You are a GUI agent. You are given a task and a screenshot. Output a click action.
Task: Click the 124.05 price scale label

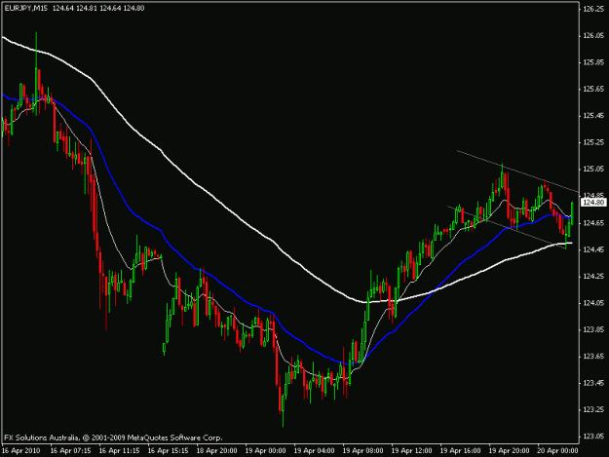click(x=593, y=303)
